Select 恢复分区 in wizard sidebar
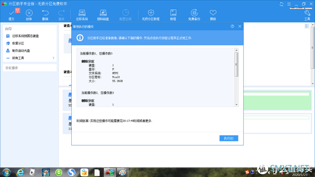This screenshot has height=177, width=315. [x=18, y=43]
